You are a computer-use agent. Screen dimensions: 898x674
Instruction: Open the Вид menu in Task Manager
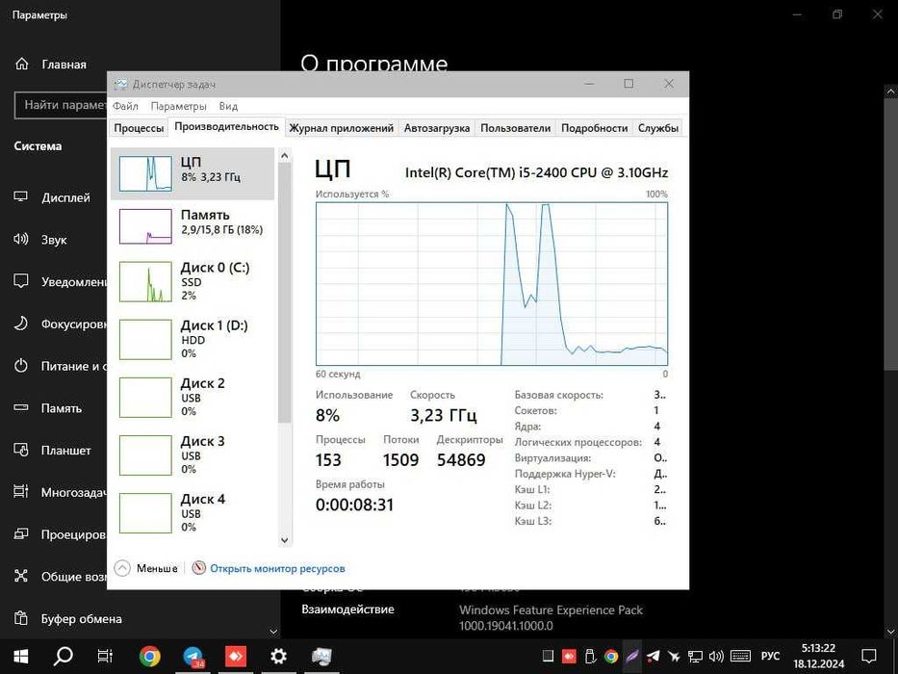228,106
